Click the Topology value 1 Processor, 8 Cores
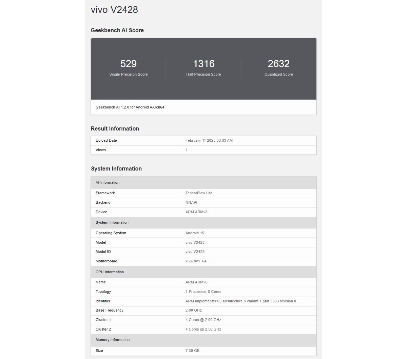 coord(203,292)
